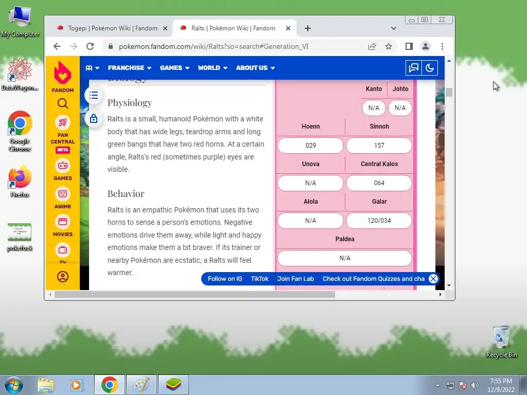Viewport: 527px width, 395px height.
Task: Open File Explorer from taskbar
Action: click(x=46, y=385)
